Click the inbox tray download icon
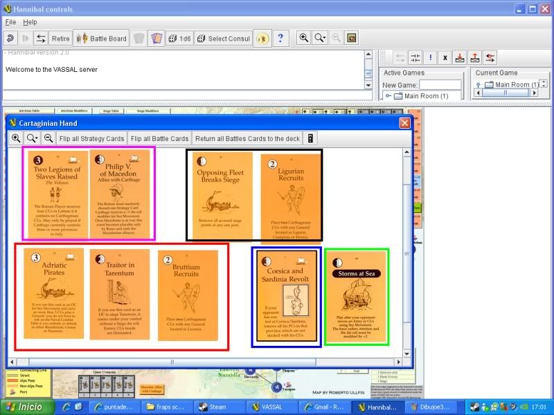This screenshot has width=554, height=415. coord(460,58)
